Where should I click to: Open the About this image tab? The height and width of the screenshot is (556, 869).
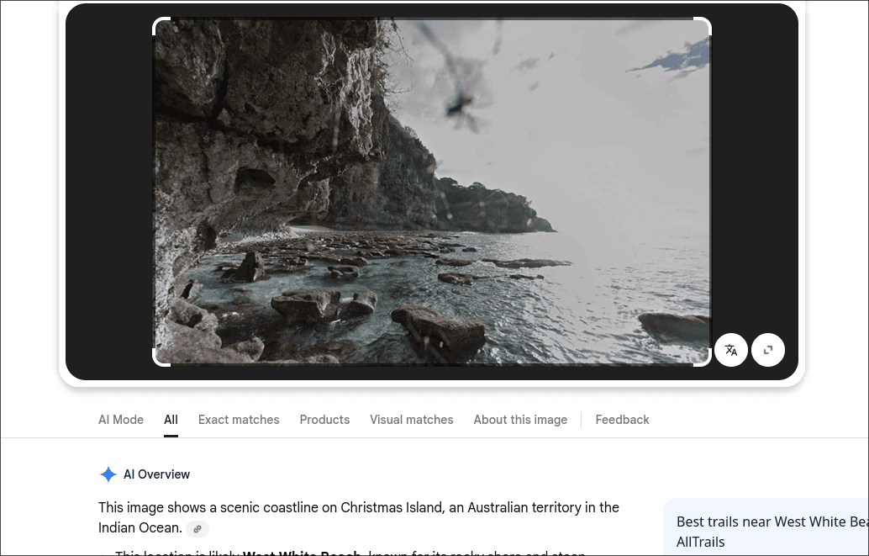click(x=520, y=420)
